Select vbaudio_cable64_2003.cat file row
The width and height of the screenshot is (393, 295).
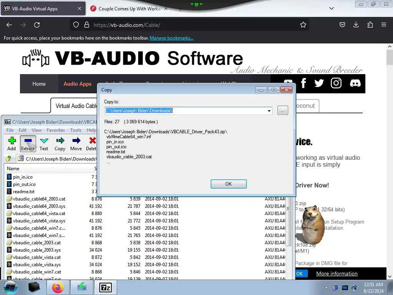145,199
